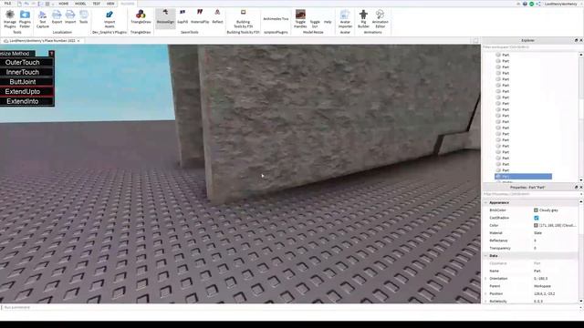
Task: Click the Material value Slate
Action: [537, 233]
